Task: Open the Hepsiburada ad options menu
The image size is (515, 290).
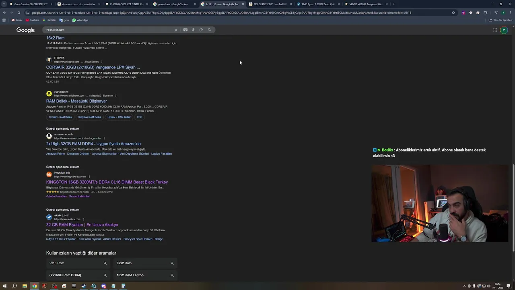Action: (89, 176)
